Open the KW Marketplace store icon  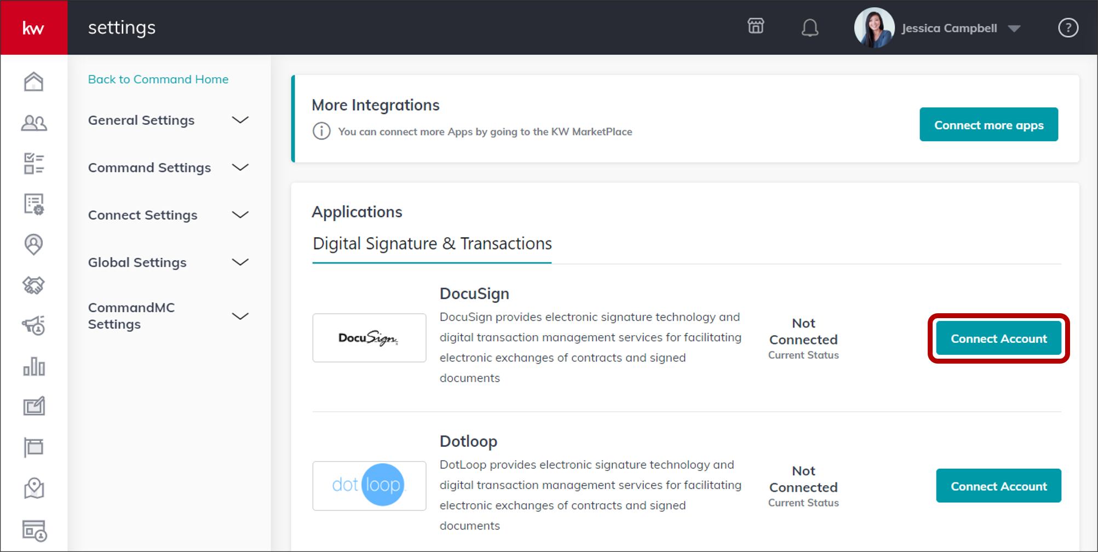[x=756, y=26]
